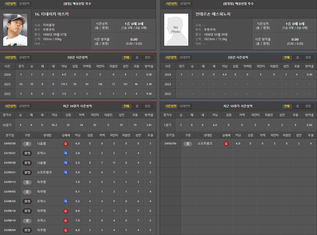Viewport: 317px width, 235px height.
Task: Click the 홈 badge in the 24/03/30 니혼햄 row
Action: point(27,144)
